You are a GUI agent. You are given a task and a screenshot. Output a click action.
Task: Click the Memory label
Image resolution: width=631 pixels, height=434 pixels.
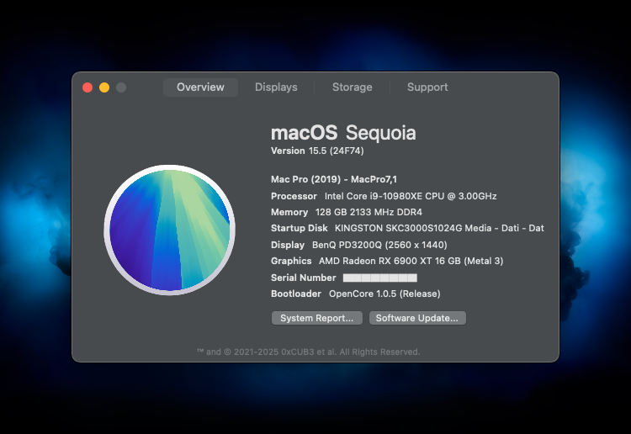point(289,213)
